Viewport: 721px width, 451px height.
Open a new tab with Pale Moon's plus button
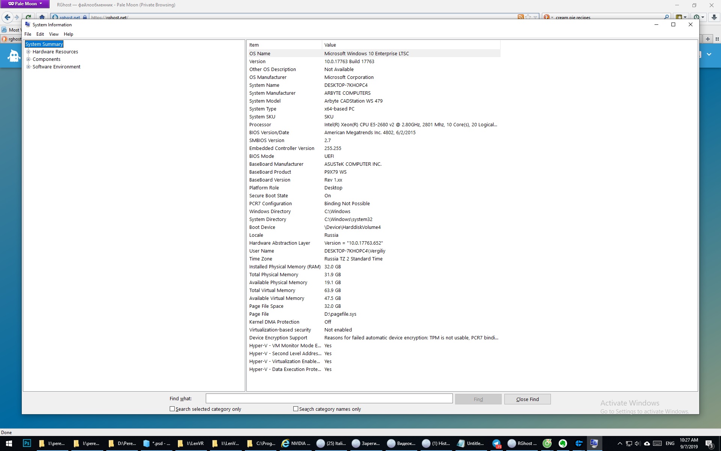(x=707, y=39)
